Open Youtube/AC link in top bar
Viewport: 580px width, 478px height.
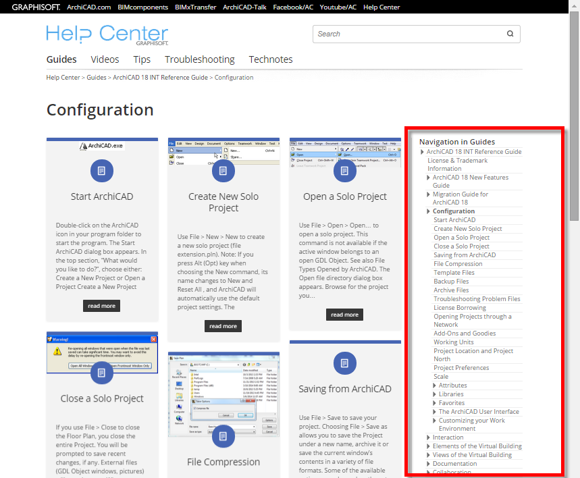(338, 7)
